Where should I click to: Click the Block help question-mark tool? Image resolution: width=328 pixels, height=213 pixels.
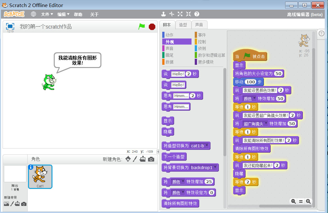tap(197, 14)
